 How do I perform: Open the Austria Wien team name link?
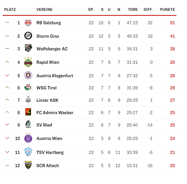(x=49, y=138)
